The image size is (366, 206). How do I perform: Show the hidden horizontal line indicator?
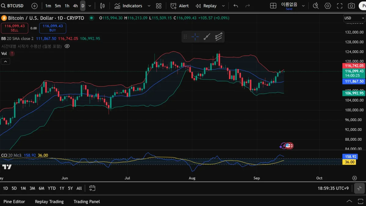coord(67,46)
